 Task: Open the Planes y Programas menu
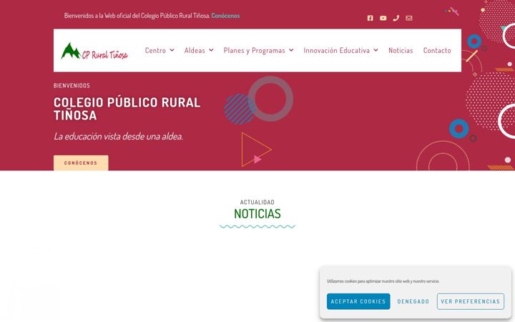[x=254, y=51]
